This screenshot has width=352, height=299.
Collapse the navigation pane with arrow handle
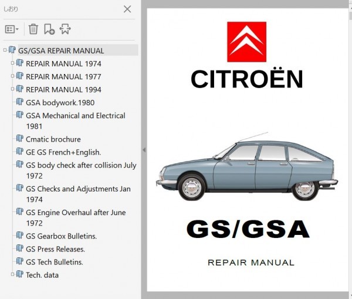[144, 150]
